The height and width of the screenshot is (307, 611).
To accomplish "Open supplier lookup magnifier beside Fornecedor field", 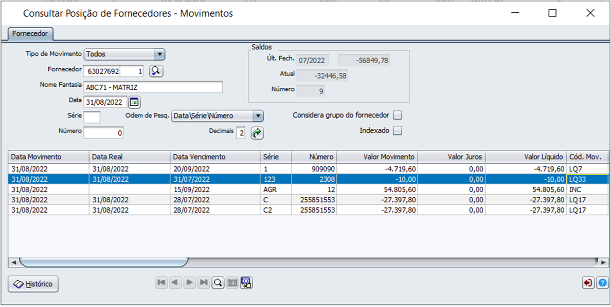I will (156, 71).
